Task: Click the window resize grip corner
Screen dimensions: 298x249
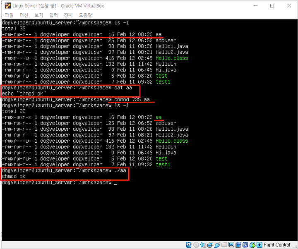Action: click(296, 247)
